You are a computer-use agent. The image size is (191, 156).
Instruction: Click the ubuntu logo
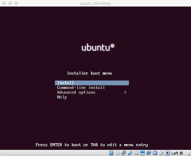pos(98,47)
